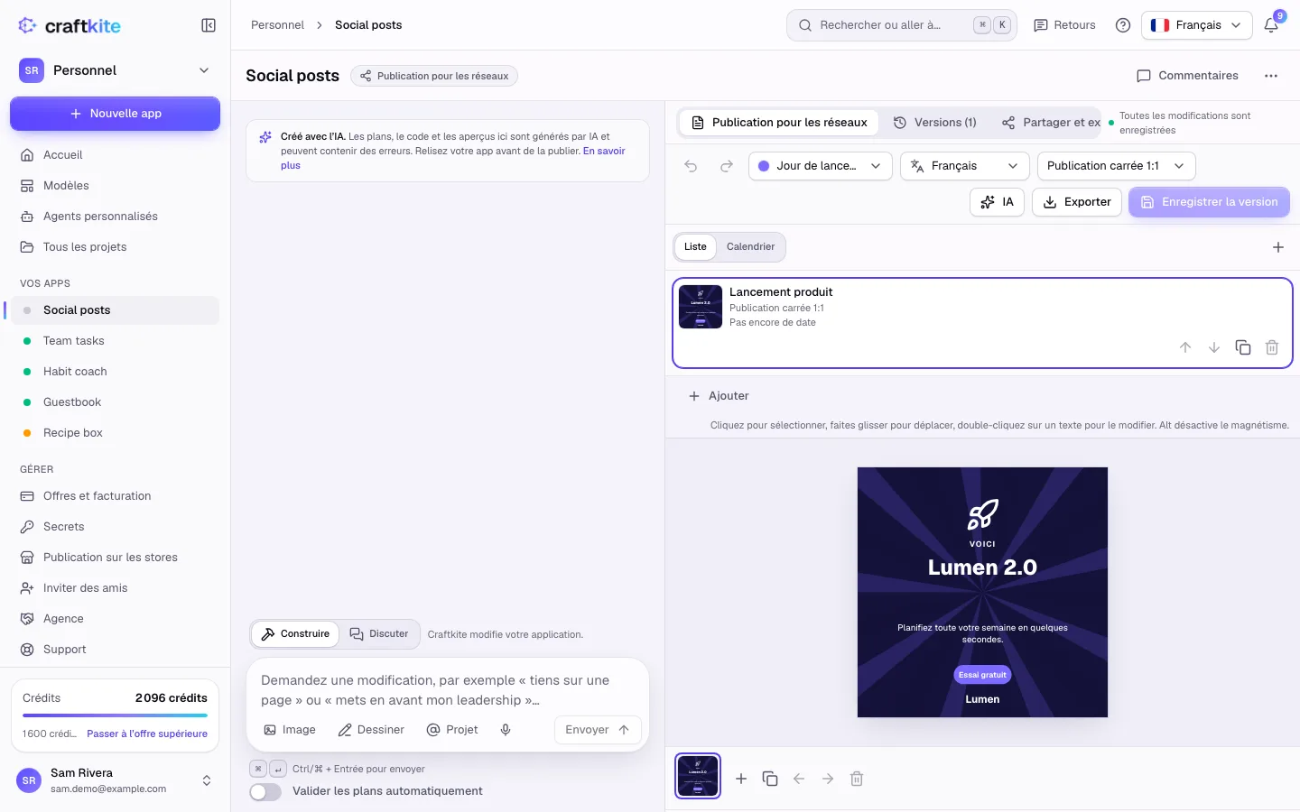Move slide right in the bottom strip

click(x=828, y=779)
